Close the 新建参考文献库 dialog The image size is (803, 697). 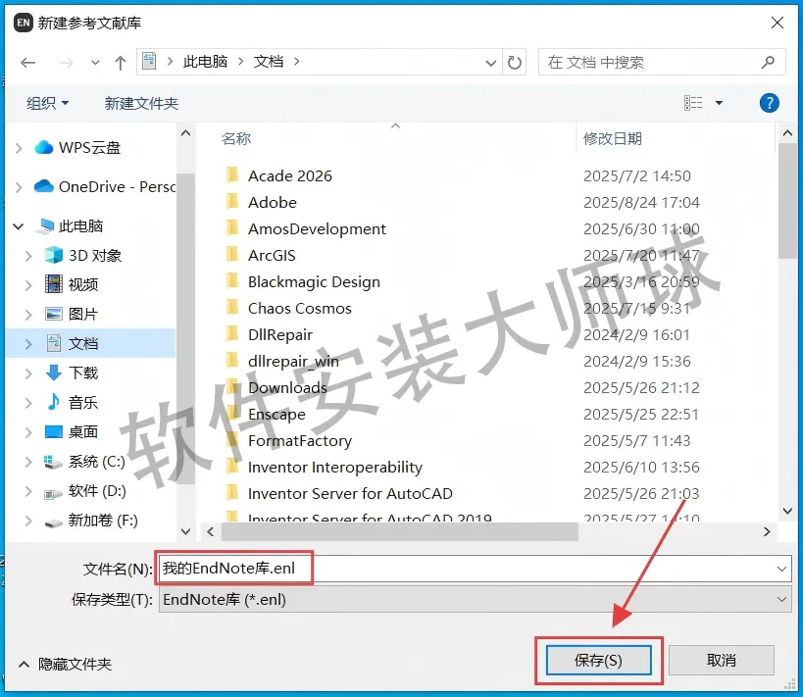pyautogui.click(x=778, y=23)
